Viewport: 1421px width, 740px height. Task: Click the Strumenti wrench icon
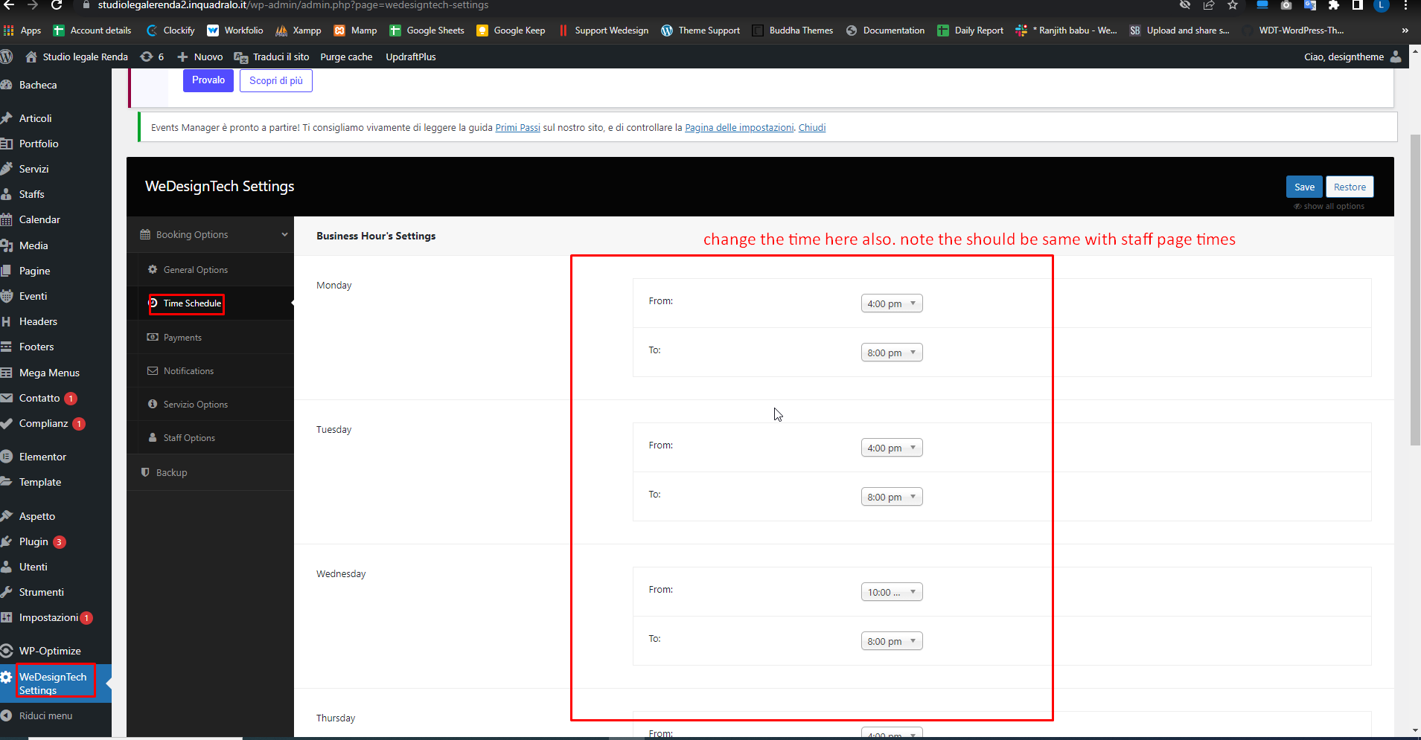(6, 592)
